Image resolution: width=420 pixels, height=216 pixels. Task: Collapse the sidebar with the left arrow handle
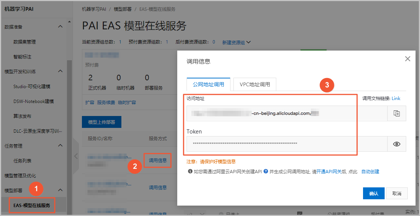(x=76, y=156)
